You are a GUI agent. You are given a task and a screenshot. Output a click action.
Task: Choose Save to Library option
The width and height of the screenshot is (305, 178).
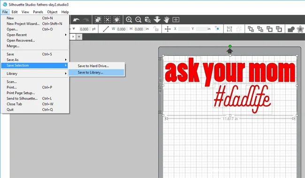coord(97,72)
